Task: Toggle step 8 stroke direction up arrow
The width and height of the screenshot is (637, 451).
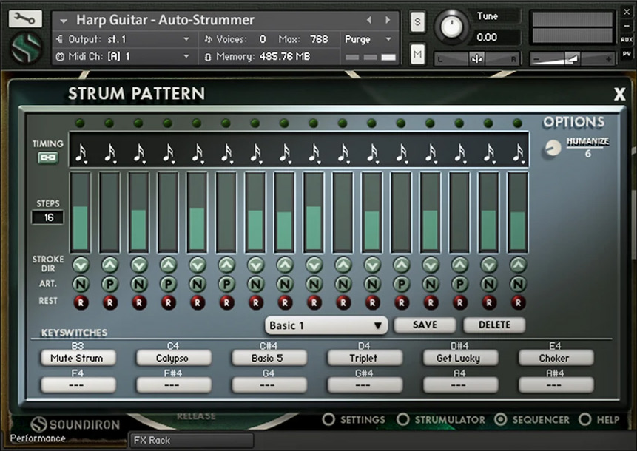Action: 285,265
